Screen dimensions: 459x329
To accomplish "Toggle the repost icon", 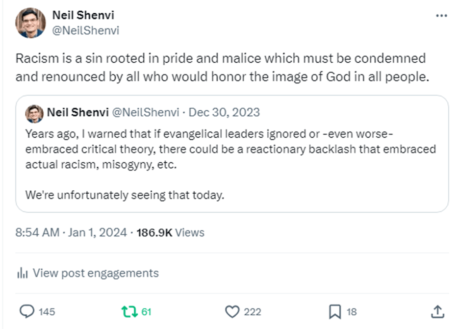I will click(128, 311).
